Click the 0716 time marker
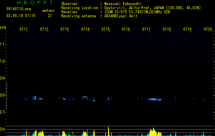 tap(126, 29)
